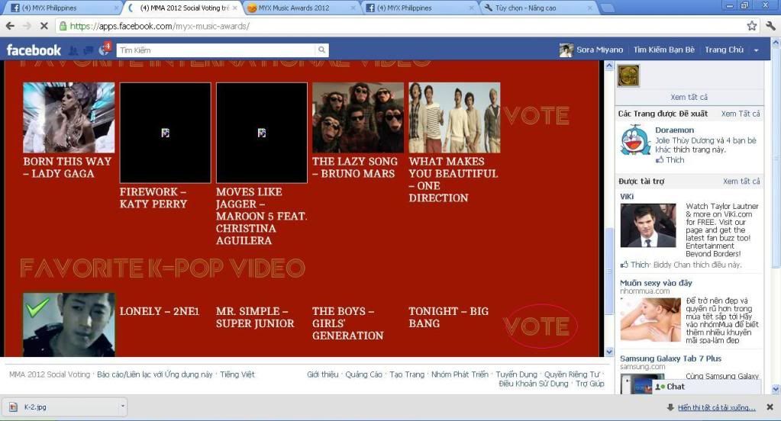This screenshot has height=421, width=781.
Task: Close the MYX Music Awards 2012 tab
Action: click(x=353, y=8)
